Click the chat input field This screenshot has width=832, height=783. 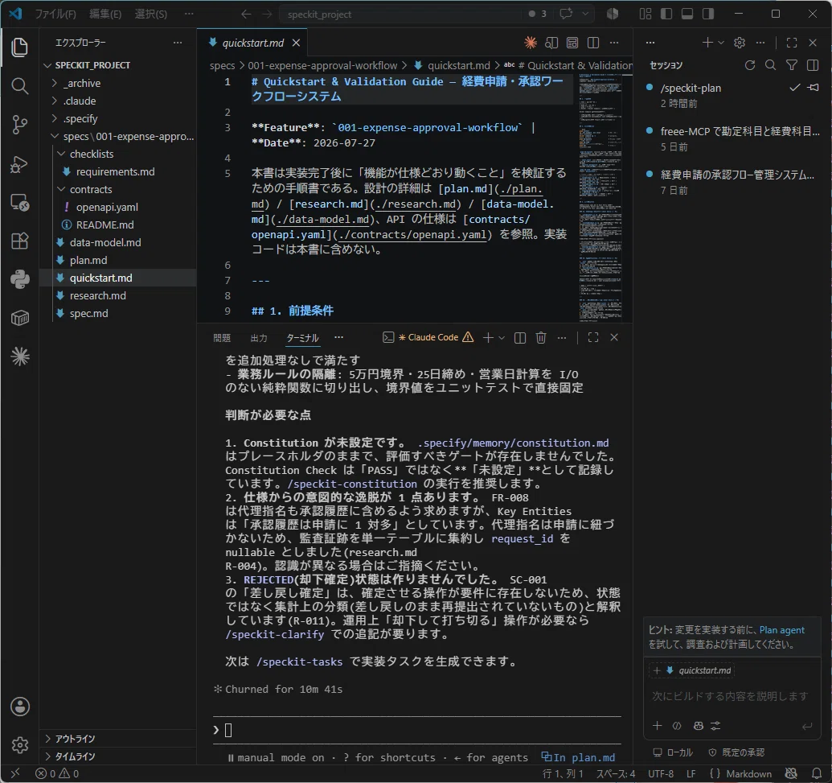click(x=730, y=696)
